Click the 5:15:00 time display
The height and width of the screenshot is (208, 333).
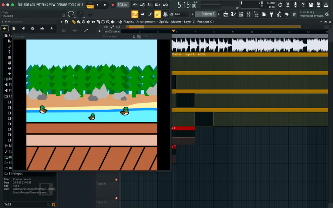tap(187, 5)
